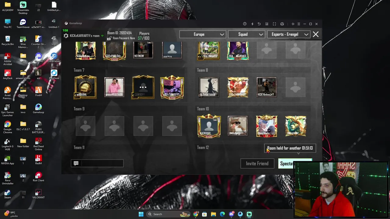This screenshot has width=390, height=219.
Task: Select player CODxPABLOdc avatar
Action: pyautogui.click(x=114, y=51)
